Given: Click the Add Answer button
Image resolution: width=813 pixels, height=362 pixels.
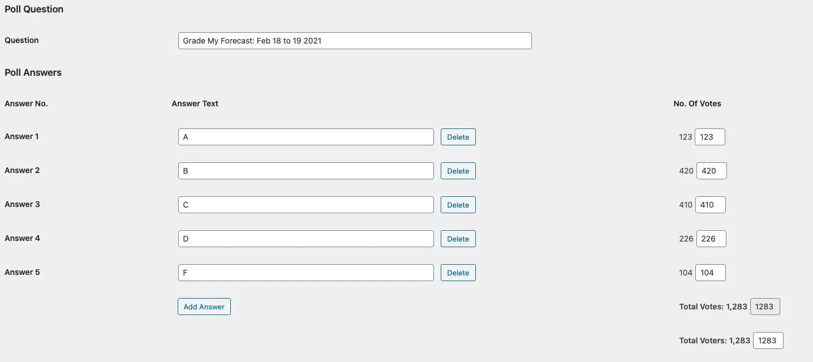Looking at the screenshot, I should (204, 307).
